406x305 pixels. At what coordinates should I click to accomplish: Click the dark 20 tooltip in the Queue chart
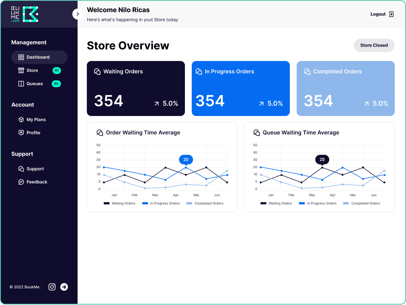322,160
